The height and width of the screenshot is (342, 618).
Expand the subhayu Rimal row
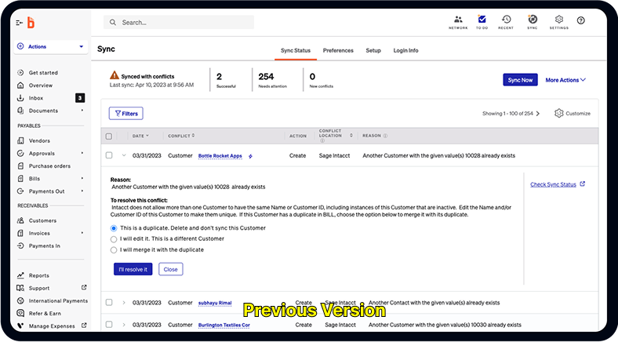click(x=124, y=303)
